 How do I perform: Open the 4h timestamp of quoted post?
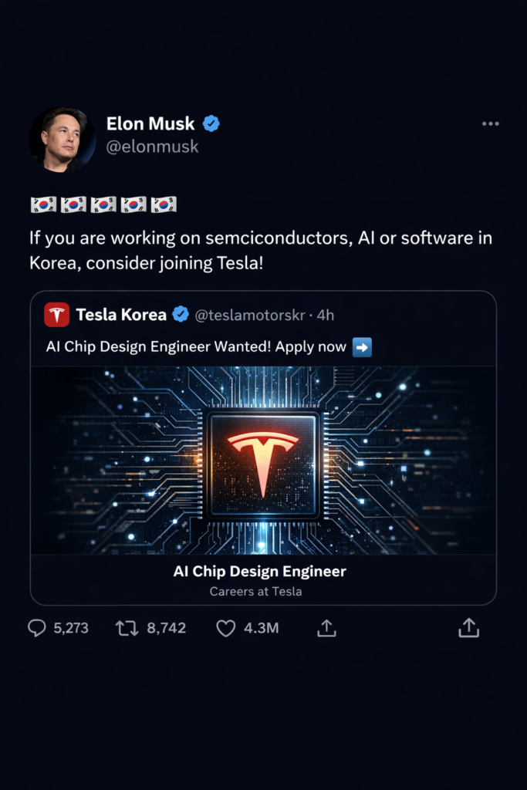pyautogui.click(x=325, y=316)
